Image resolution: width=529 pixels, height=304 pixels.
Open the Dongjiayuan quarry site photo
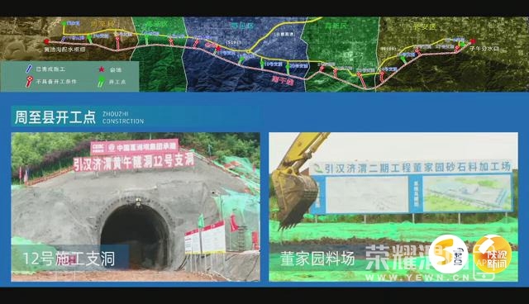[393, 207]
